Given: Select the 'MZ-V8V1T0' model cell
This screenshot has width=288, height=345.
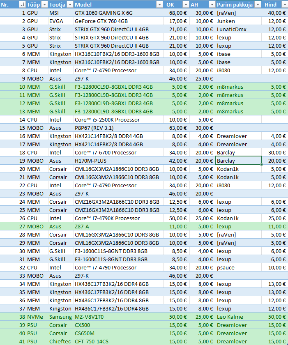Looking at the screenshot, I should 118,317.
